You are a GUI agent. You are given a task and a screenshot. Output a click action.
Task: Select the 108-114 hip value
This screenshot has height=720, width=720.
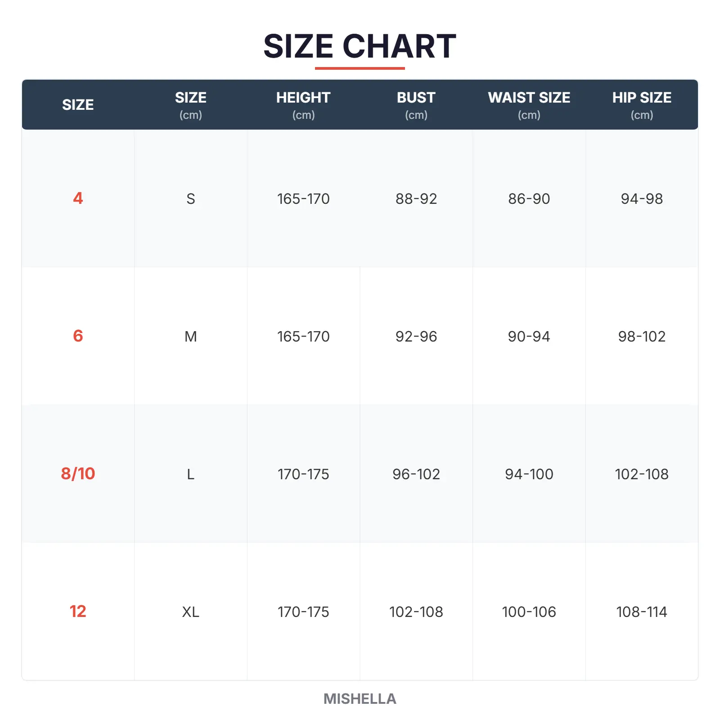[642, 612]
